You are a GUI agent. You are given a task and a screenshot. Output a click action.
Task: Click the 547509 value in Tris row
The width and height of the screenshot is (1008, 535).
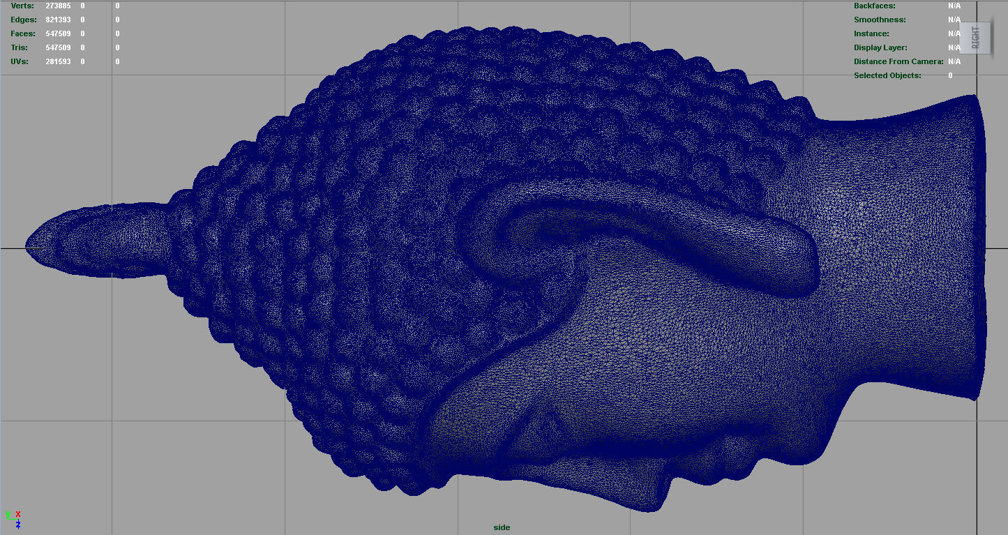click(x=58, y=47)
